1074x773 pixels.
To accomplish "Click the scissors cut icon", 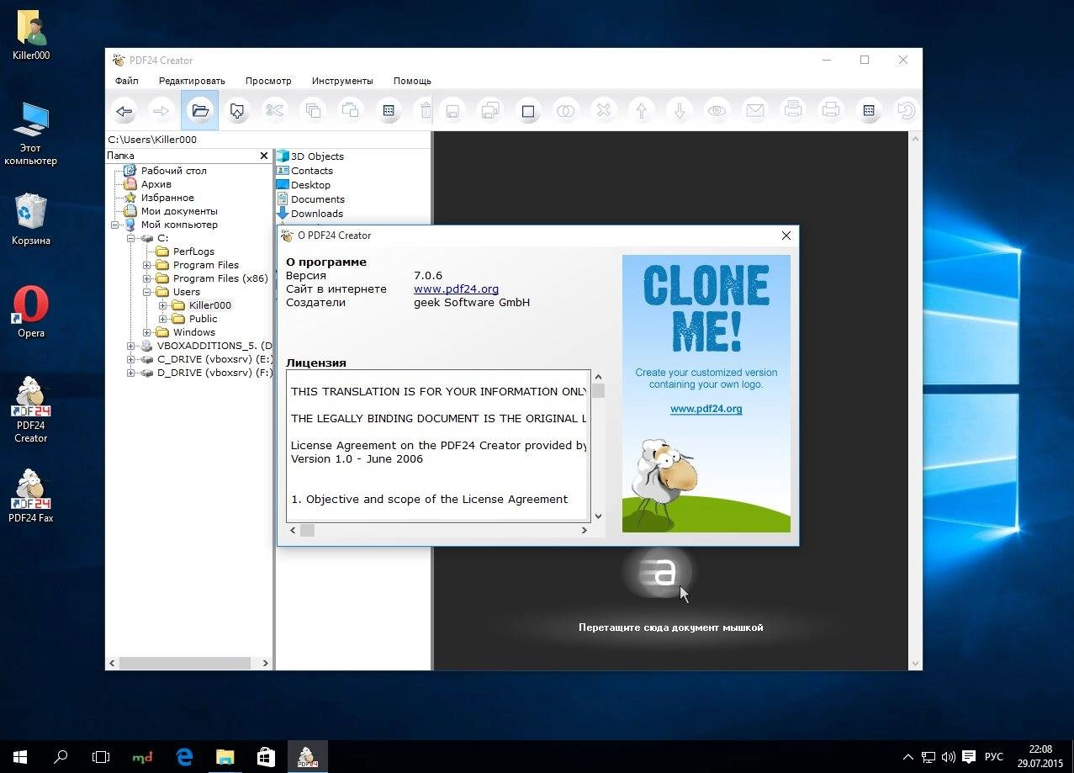I will click(275, 111).
